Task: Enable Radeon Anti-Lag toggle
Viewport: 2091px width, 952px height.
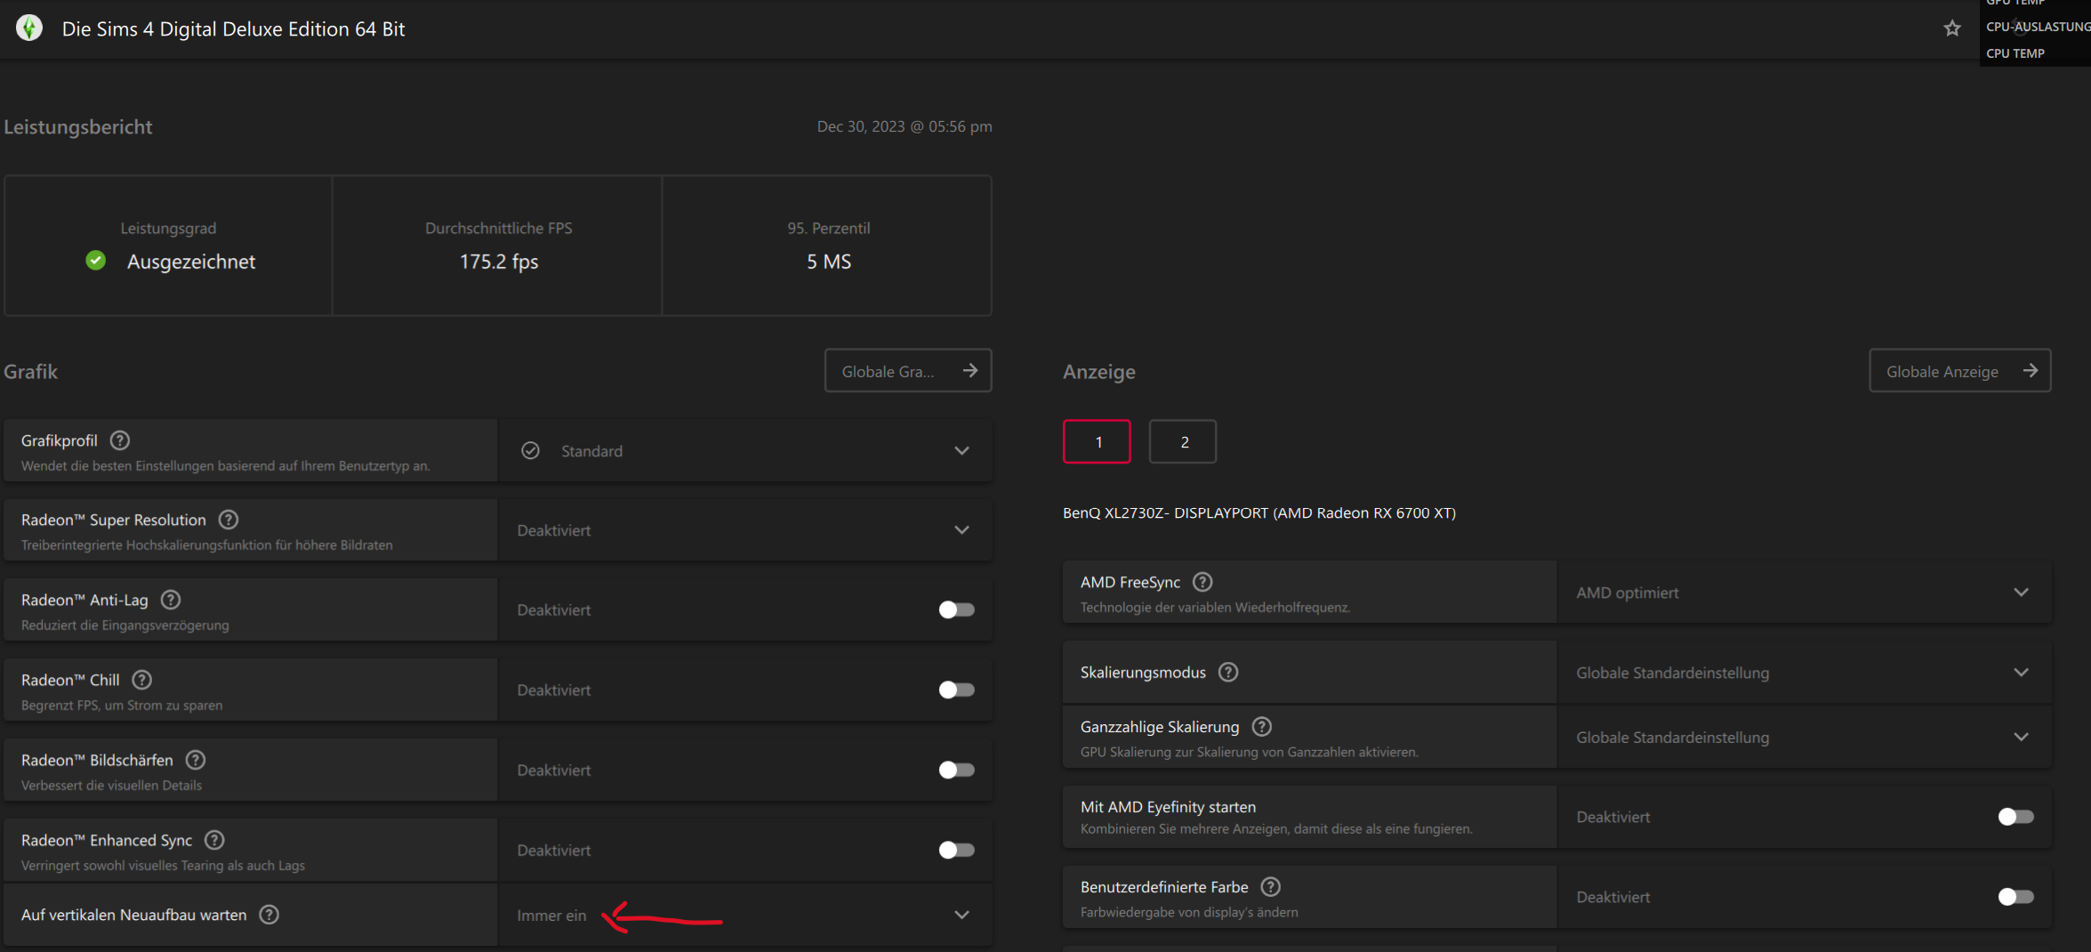Action: point(957,609)
